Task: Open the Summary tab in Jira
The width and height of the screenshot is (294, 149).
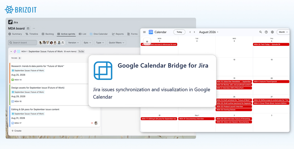Action: [x=15, y=34]
